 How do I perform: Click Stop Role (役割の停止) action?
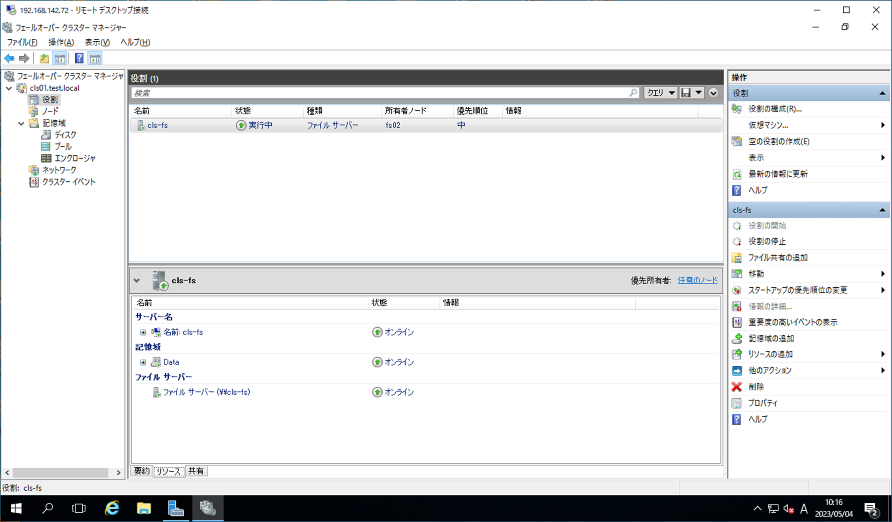[x=766, y=241]
